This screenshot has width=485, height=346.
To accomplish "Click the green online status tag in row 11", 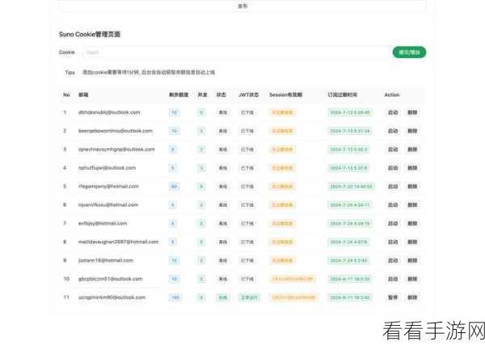I will (x=223, y=297).
